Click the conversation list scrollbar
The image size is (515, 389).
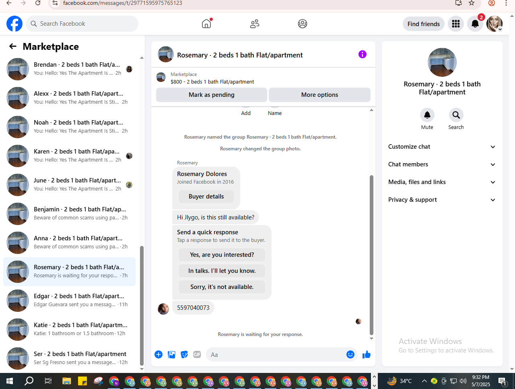coord(142,305)
